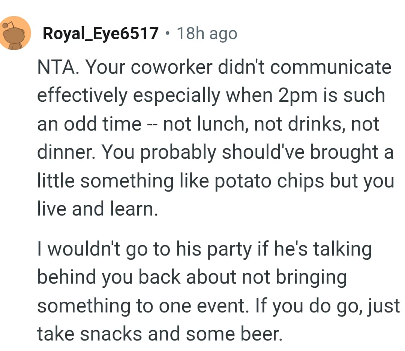Click the dot separator beside the username
The width and height of the screenshot is (405, 351).
click(167, 34)
